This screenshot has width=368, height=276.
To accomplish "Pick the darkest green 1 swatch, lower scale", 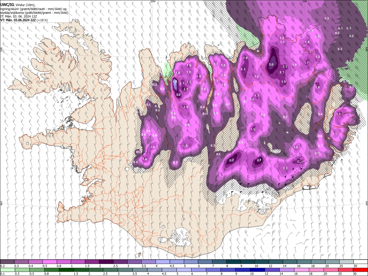I will click(x=66, y=270).
